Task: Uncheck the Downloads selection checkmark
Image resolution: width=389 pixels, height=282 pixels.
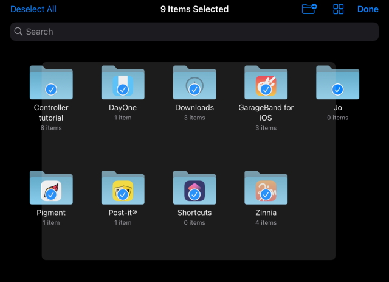Action: pos(194,90)
